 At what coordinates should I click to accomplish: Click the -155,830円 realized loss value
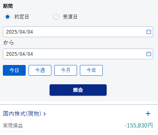(139, 125)
